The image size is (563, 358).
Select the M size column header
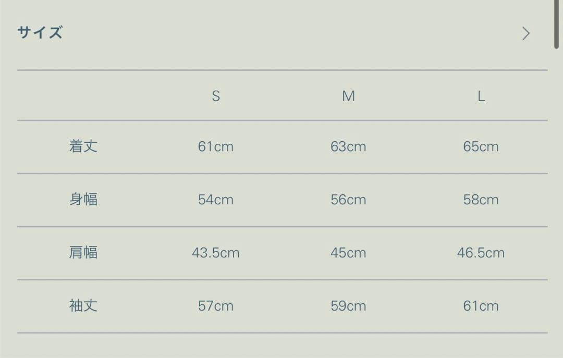click(348, 96)
